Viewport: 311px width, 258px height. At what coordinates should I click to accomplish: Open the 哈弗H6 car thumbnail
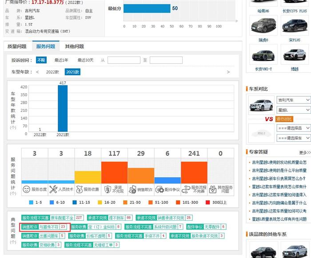pos(263,4)
